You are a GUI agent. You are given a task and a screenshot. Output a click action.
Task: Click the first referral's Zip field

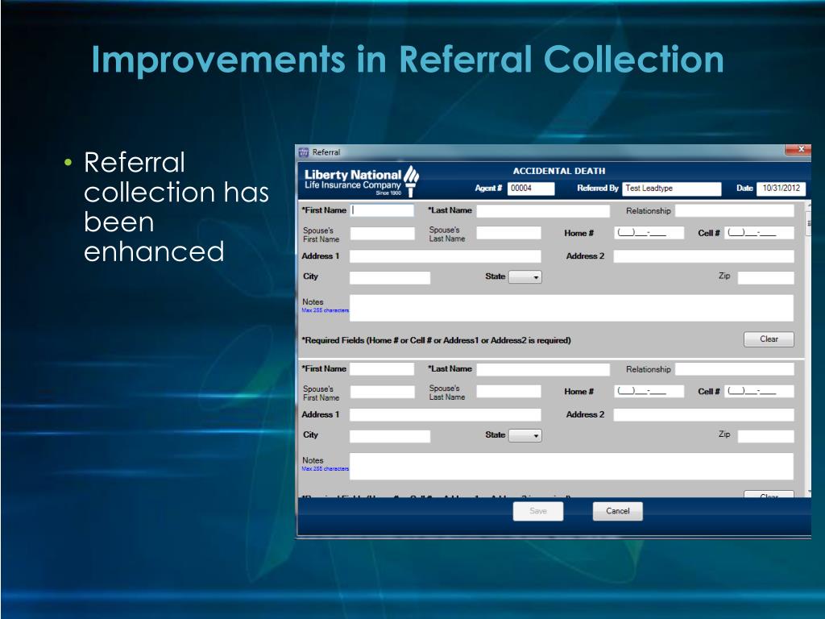765,278
